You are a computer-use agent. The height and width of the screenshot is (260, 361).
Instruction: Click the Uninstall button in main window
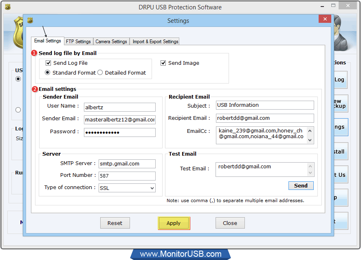pos(341,151)
